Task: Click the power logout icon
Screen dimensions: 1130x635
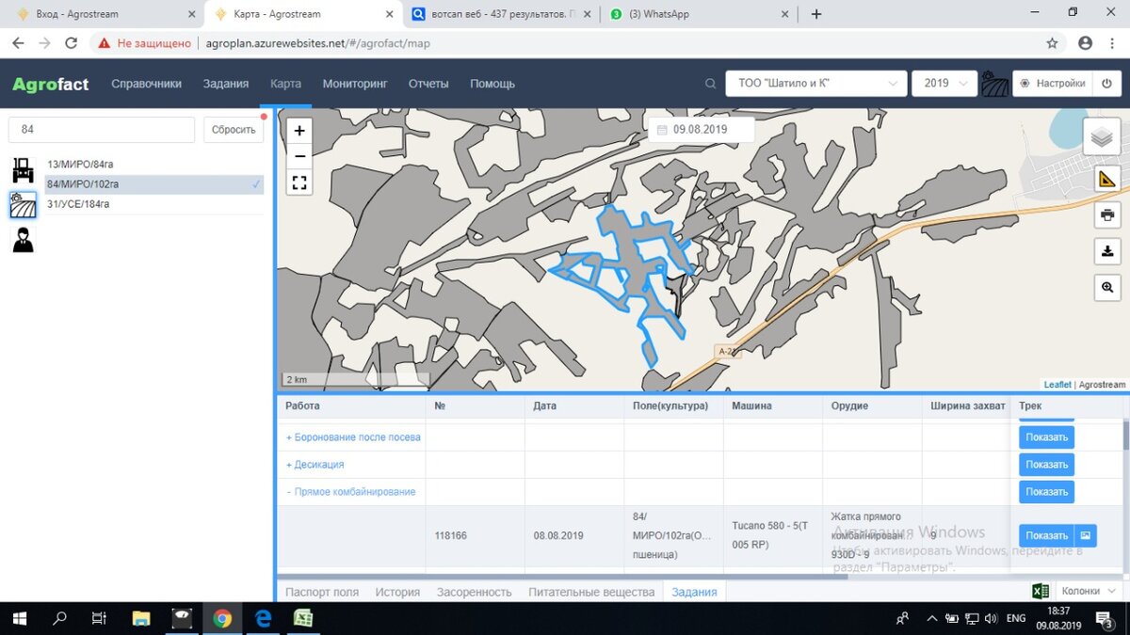Action: pyautogui.click(x=1106, y=84)
